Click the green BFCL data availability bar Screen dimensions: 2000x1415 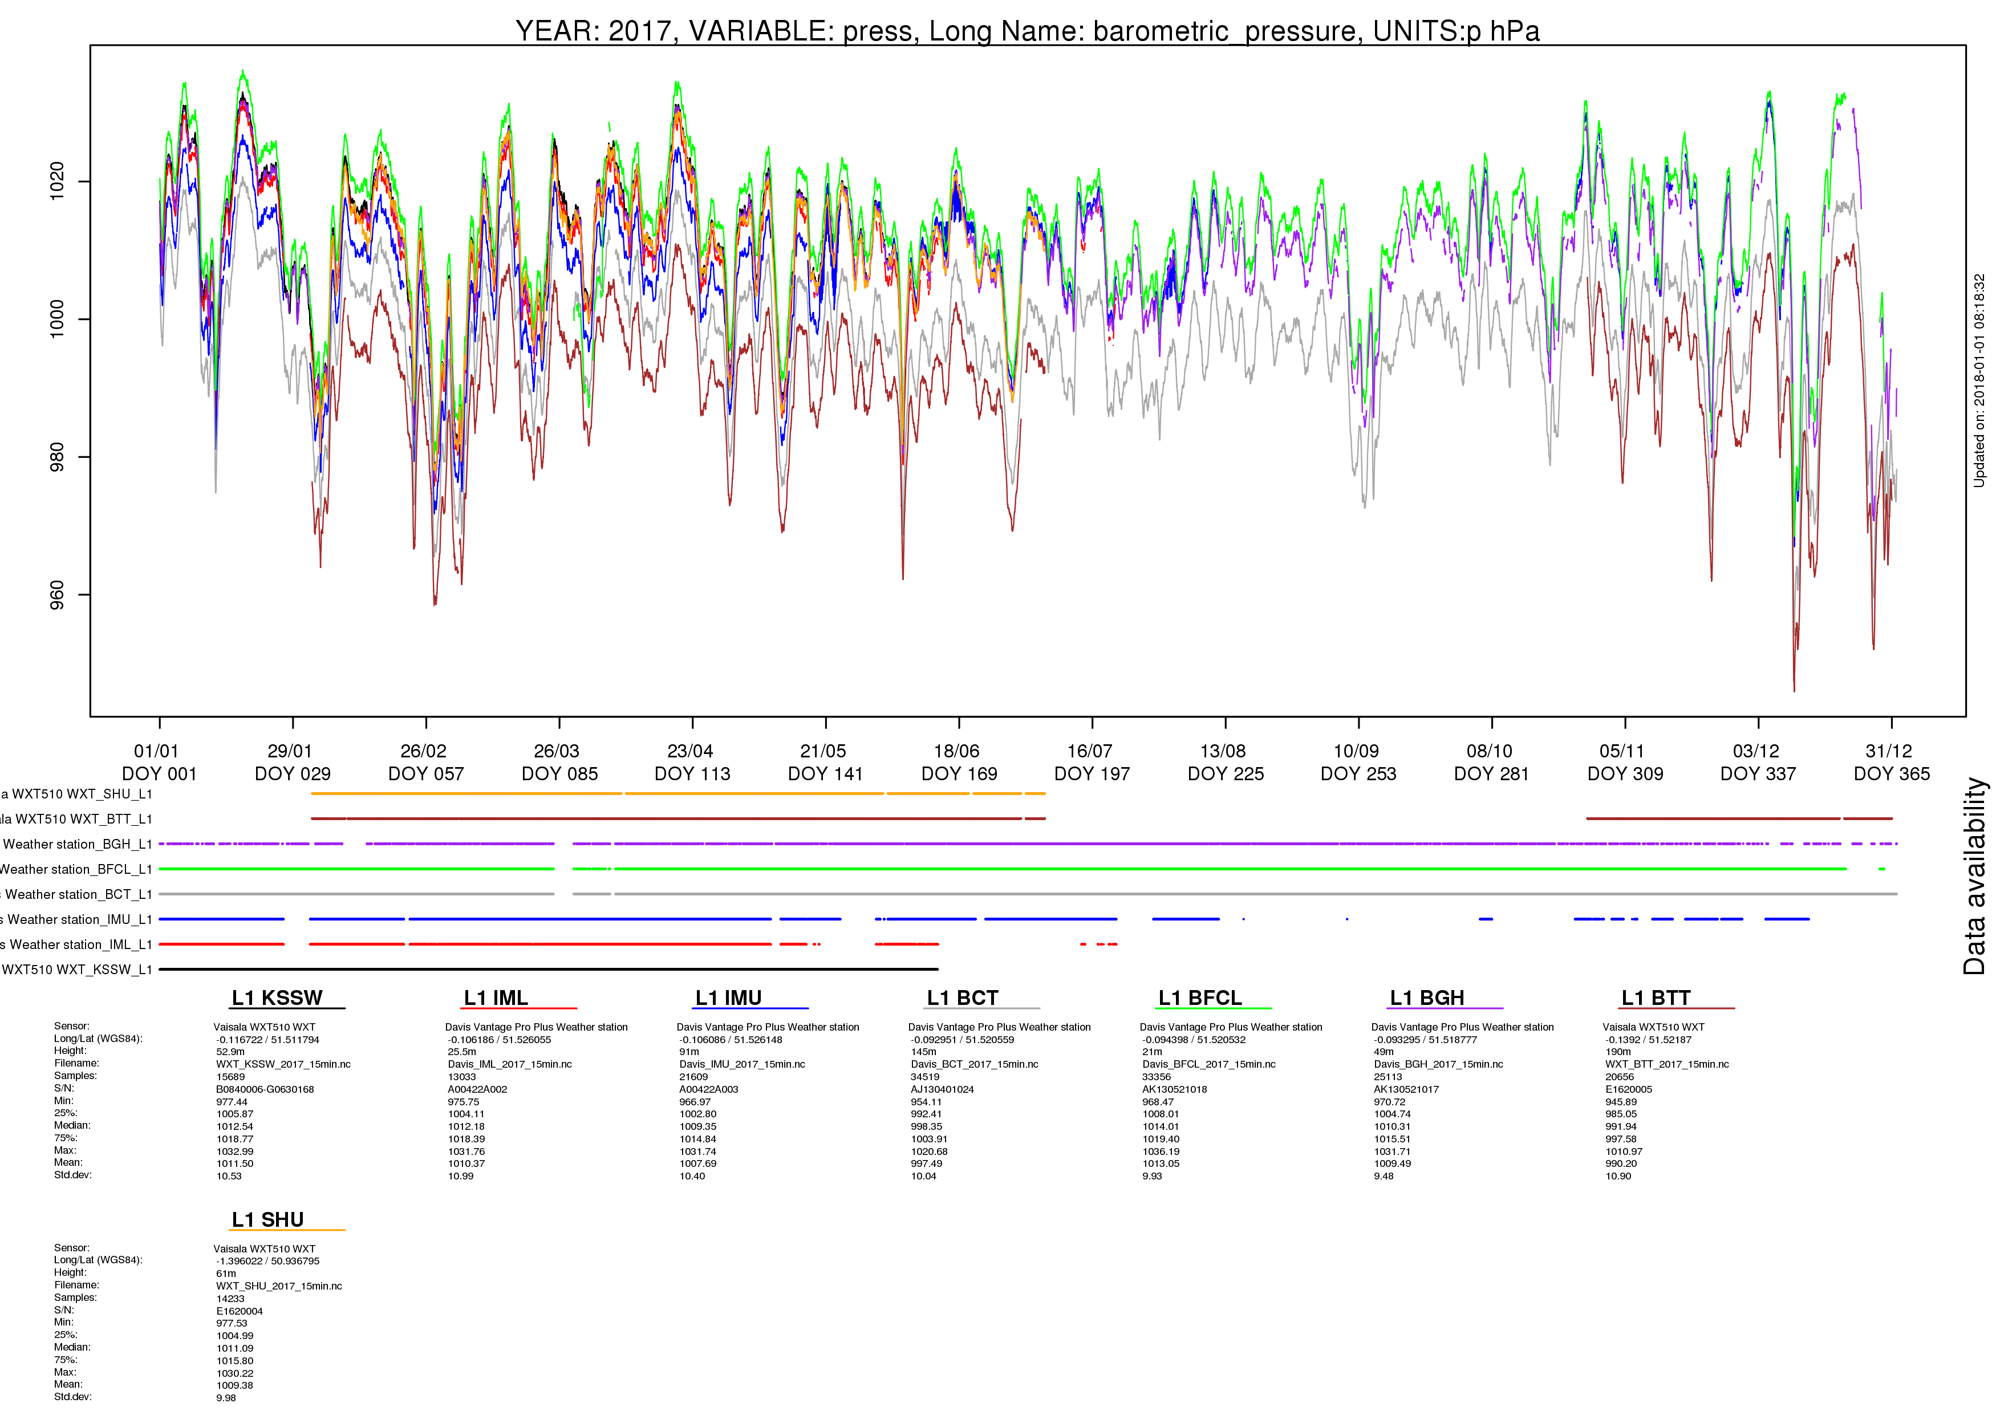[1022, 870]
